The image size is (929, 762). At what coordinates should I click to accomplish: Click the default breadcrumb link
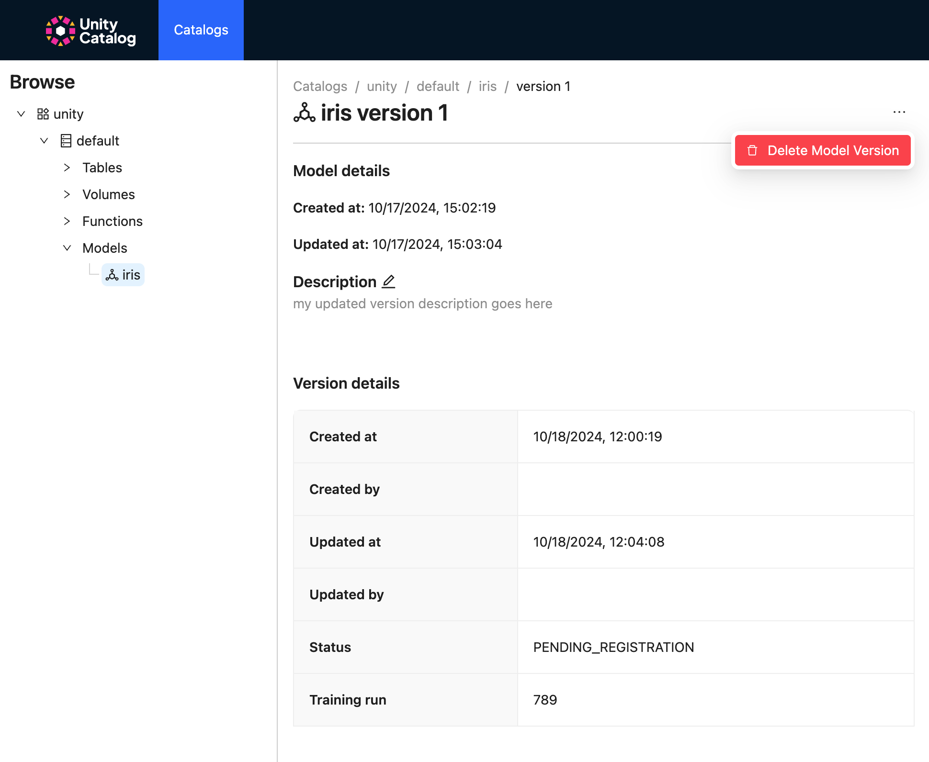coord(437,86)
